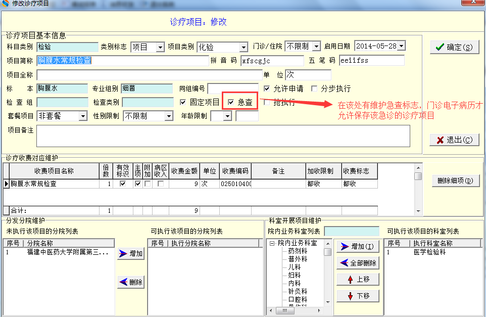486x317 pixels.
Task: Select 针灸科 in department tree
Action: pyautogui.click(x=298, y=291)
